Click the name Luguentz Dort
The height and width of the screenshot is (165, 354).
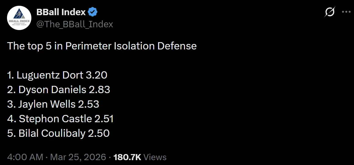click(x=50, y=75)
